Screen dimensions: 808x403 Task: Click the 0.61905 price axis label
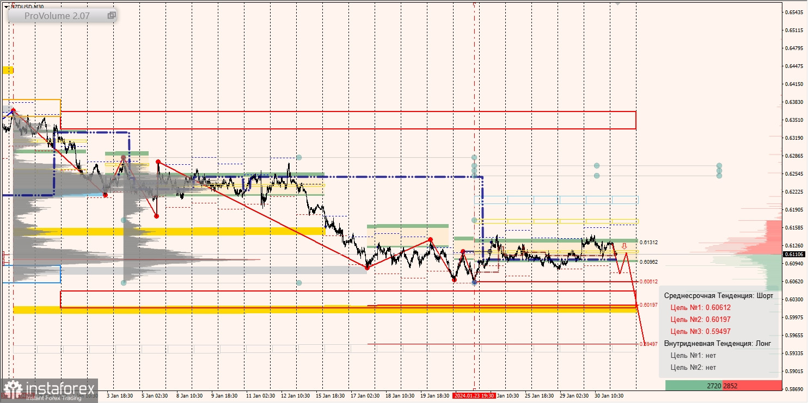(x=794, y=209)
